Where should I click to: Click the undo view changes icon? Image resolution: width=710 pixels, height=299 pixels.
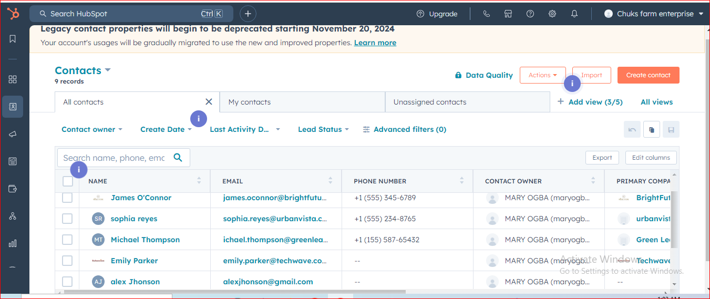632,129
